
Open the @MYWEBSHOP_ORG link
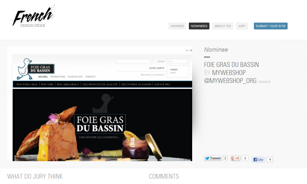[230, 80]
